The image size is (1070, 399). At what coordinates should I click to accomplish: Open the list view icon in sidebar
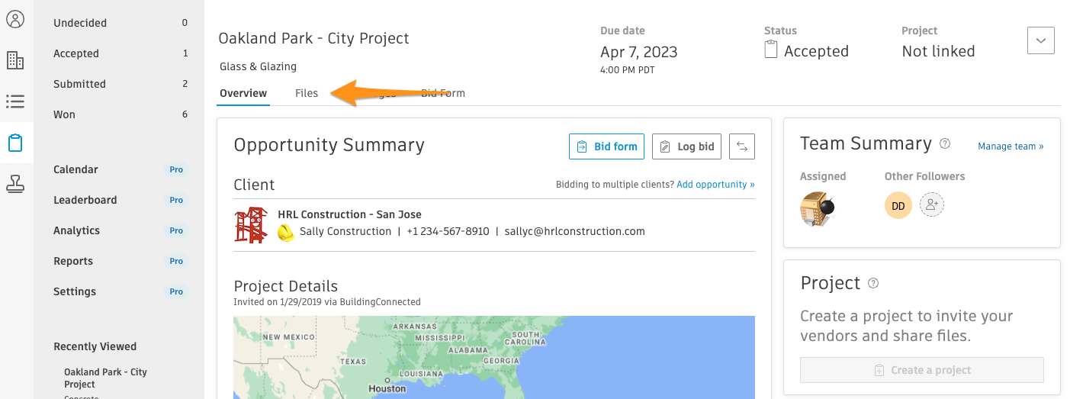[x=15, y=101]
